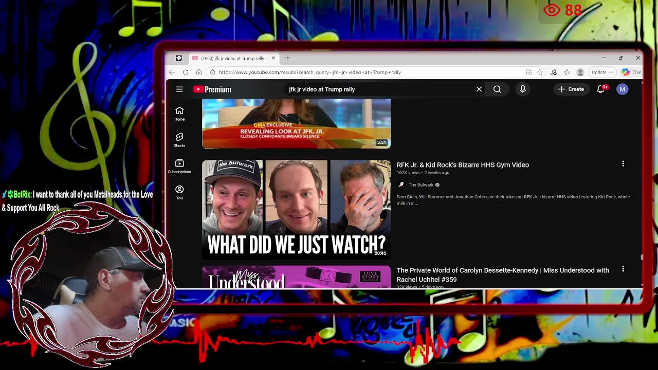The height and width of the screenshot is (370, 658).
Task: Open the GMA Exclusive JFK Jr. thumbnail
Action: pos(296,123)
